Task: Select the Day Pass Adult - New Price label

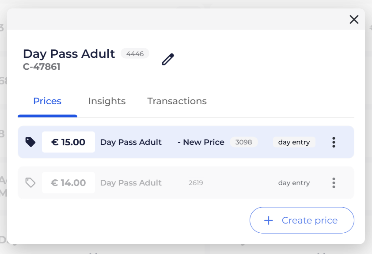Action: click(162, 142)
